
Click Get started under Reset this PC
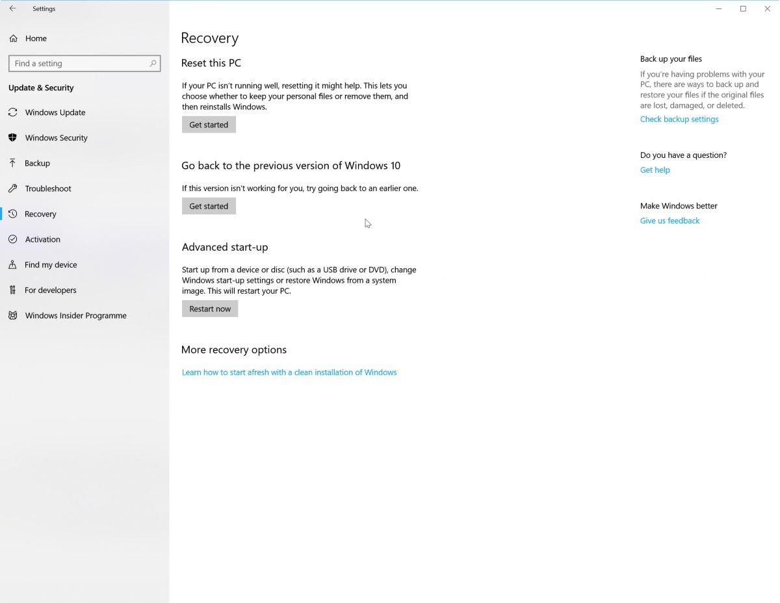coord(209,125)
